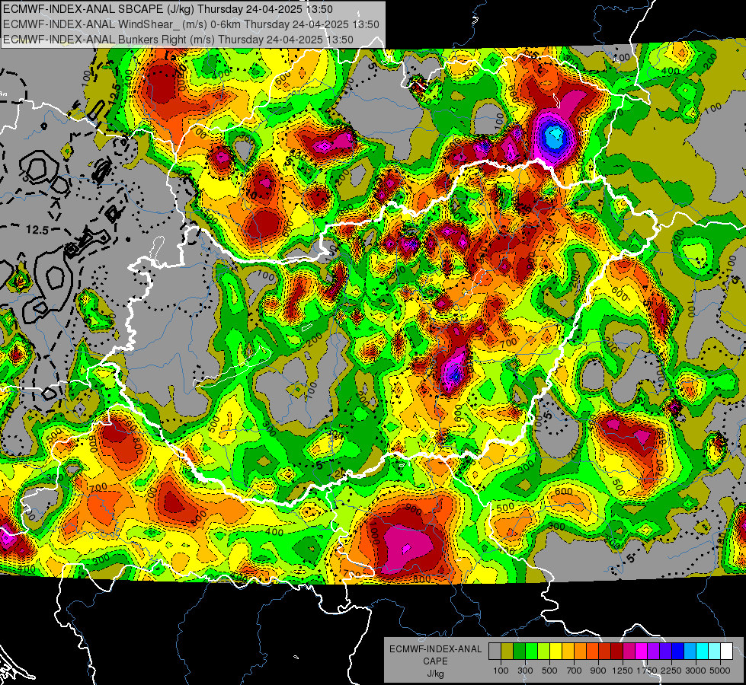Click the SBCAPE title line at top
The width and height of the screenshot is (746, 685).
tap(168, 9)
